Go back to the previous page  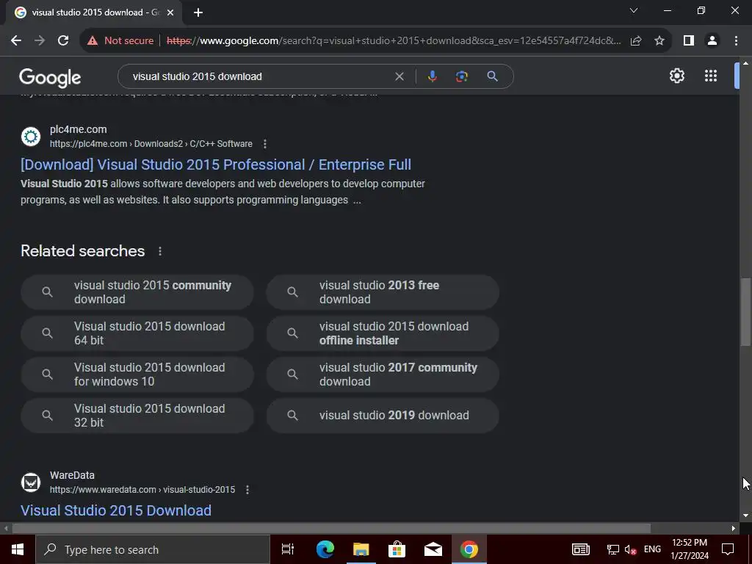(16, 41)
